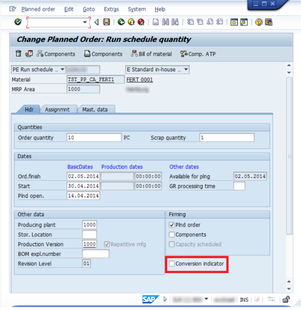Click the Customize Local Layout icon
This screenshot has height=310, width=301.
pyautogui.click(x=269, y=22)
